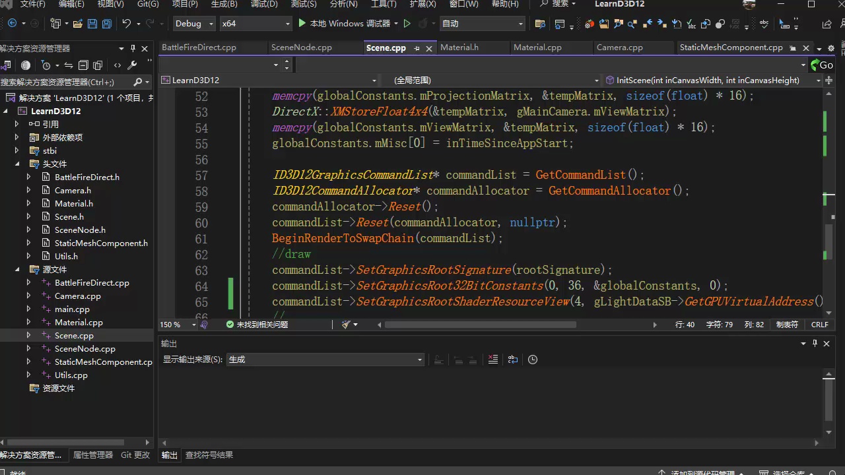
Task: Select main.cpp in Solution Explorer
Action: 72,309
